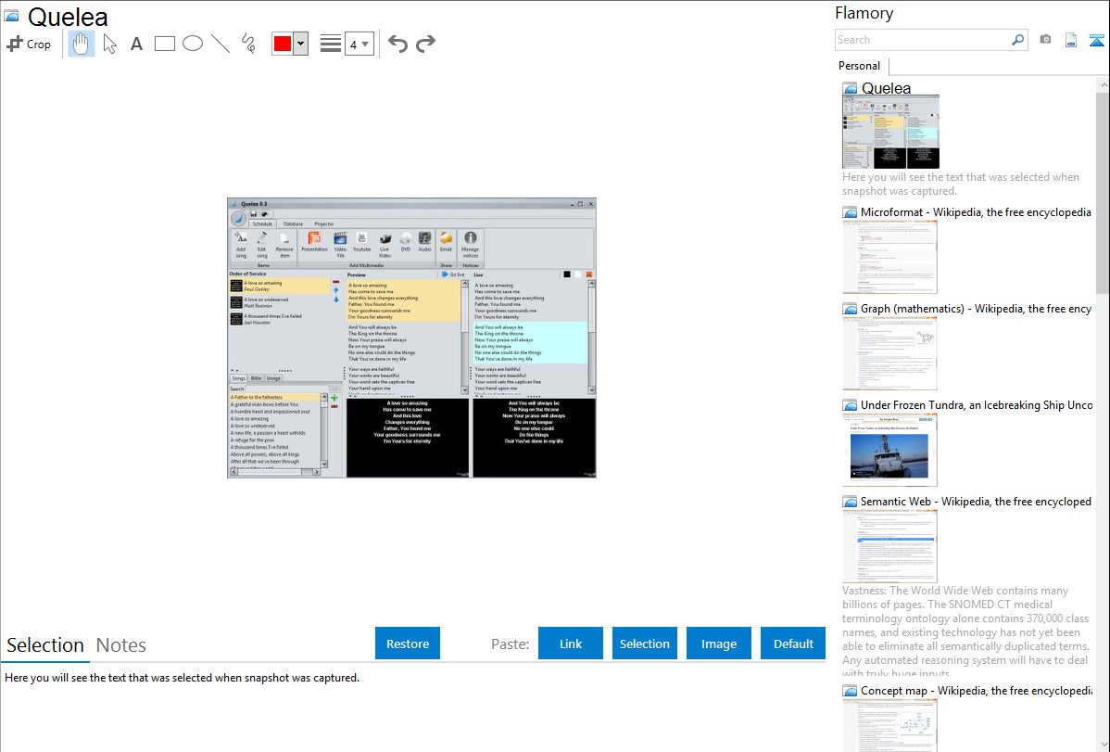The image size is (1110, 752).
Task: Open the Selection tab
Action: [45, 645]
